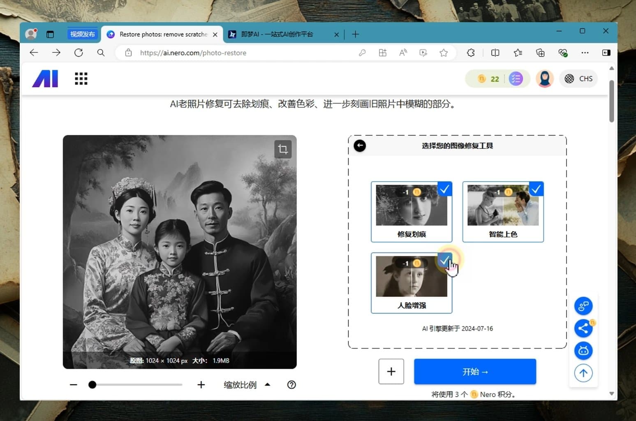Open the robot assistant floating icon
This screenshot has width=636, height=421.
tap(583, 351)
